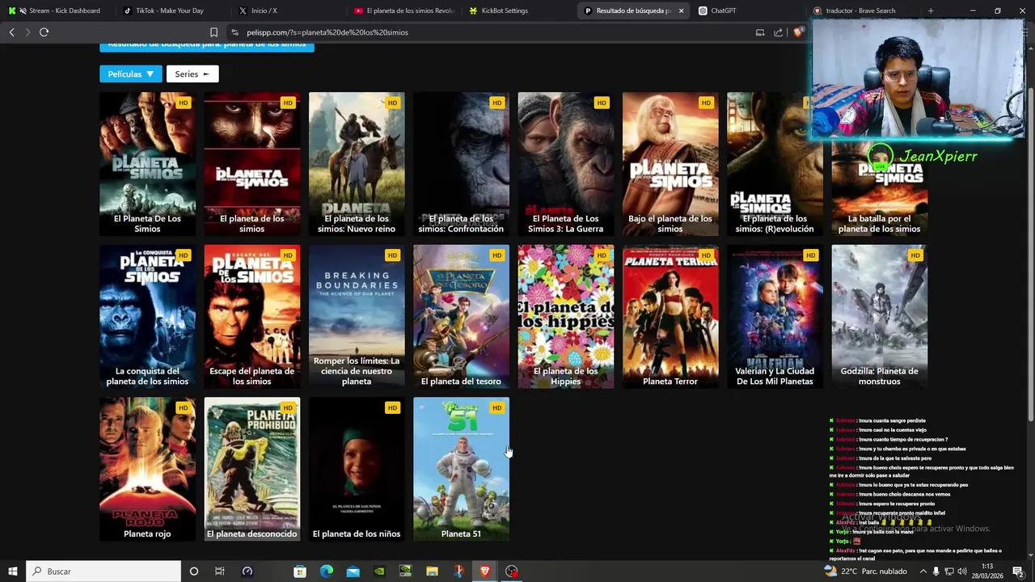Open El planeta del tesoro poster
The width and height of the screenshot is (1035, 582).
coord(461,317)
